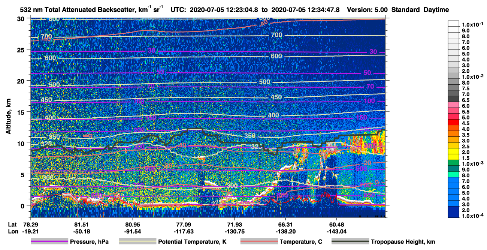Select the dark Tropopause Height legend line sample
487x250 pixels.
pyautogui.click(x=350, y=242)
